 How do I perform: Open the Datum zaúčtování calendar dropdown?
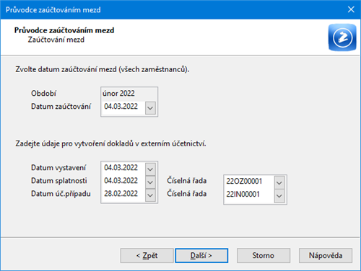click(x=150, y=108)
